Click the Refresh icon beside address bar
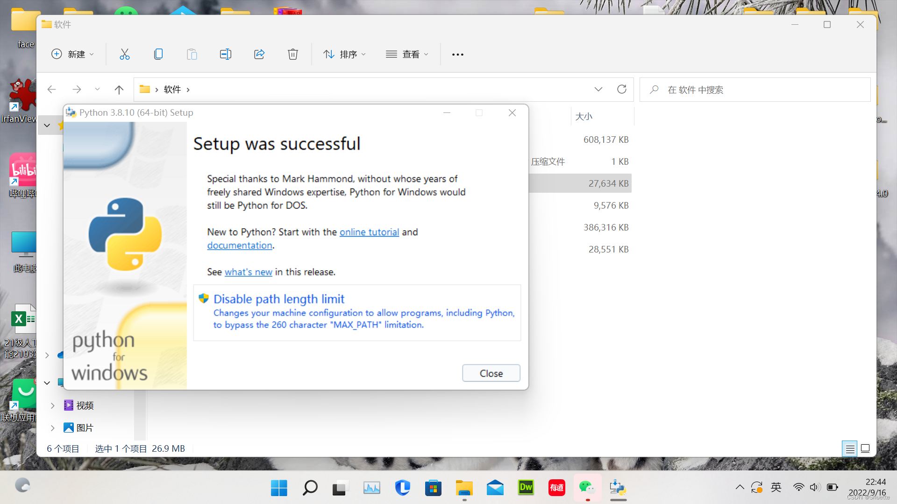The width and height of the screenshot is (897, 504). point(622,89)
